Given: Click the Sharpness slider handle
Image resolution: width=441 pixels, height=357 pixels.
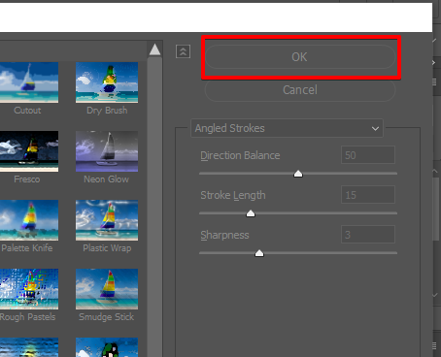Looking at the screenshot, I should pos(259,253).
